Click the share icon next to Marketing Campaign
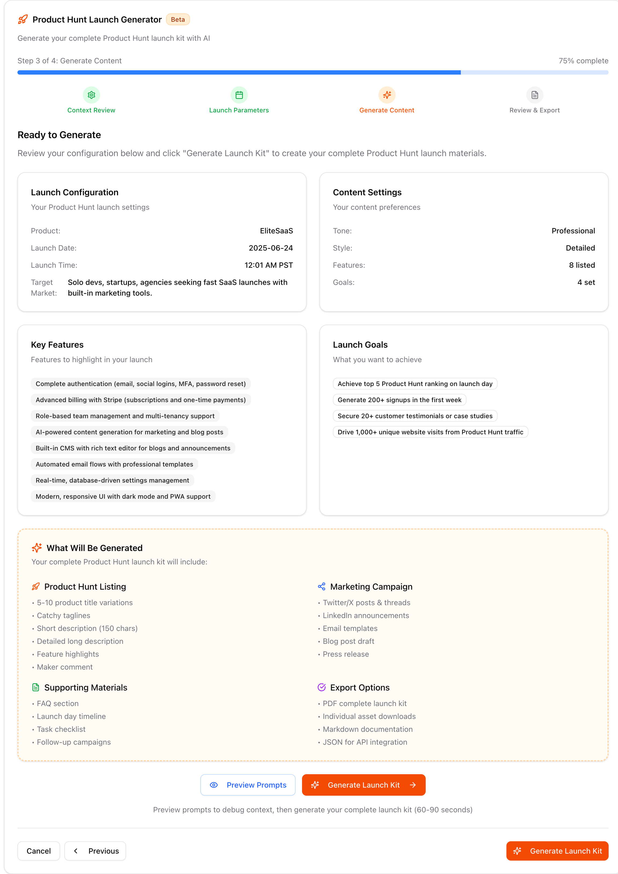This screenshot has height=874, width=618. [x=322, y=586]
